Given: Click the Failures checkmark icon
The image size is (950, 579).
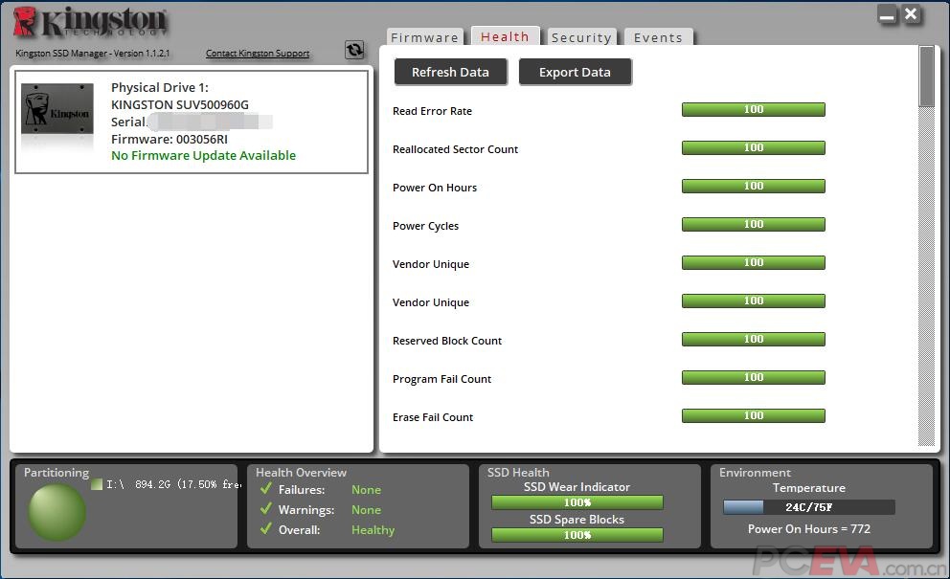Looking at the screenshot, I should point(265,488).
